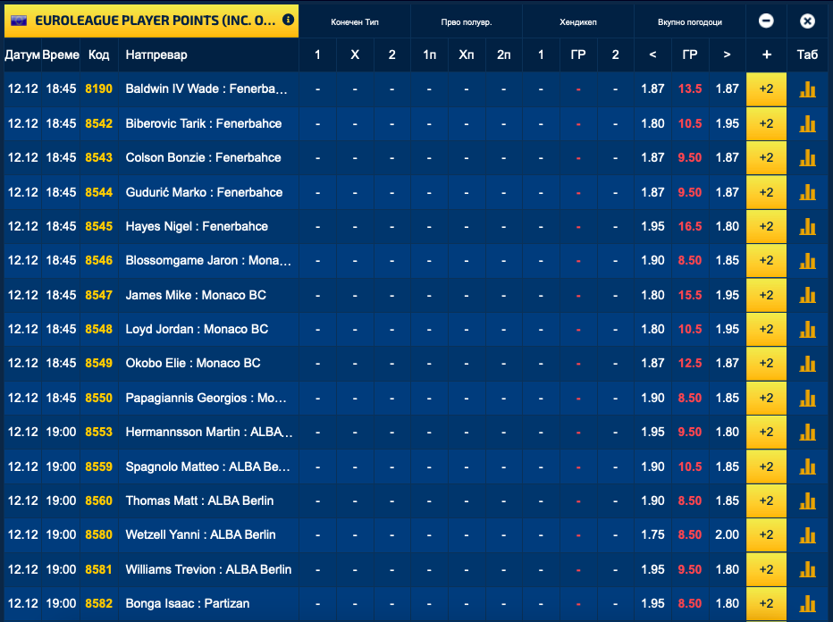Image resolution: width=833 pixels, height=622 pixels.
Task: Expand more bets for Loyd Jordan
Action: point(766,329)
